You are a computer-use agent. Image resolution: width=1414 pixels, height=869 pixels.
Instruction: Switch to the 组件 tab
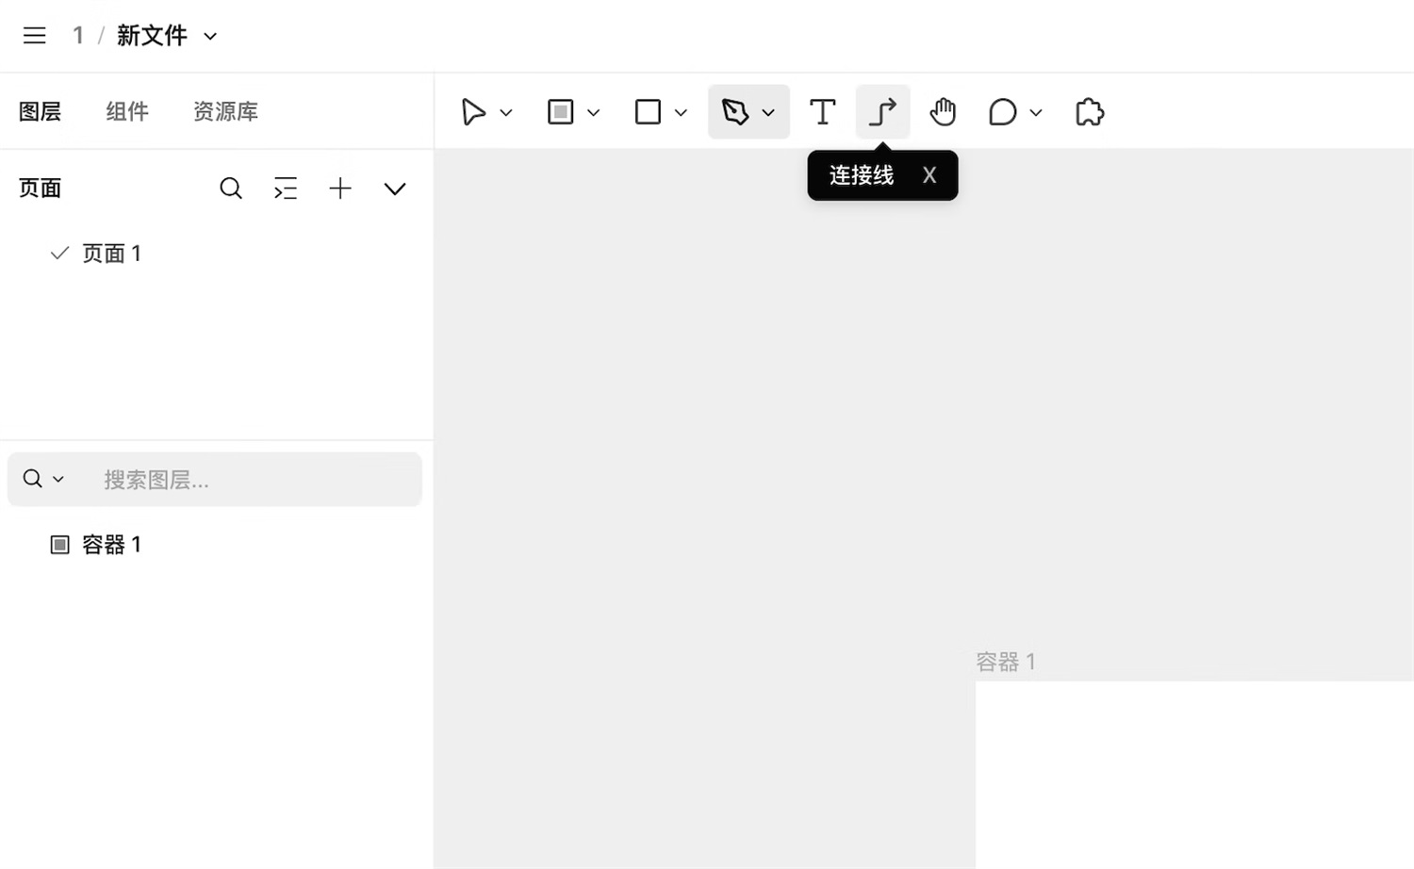[127, 111]
